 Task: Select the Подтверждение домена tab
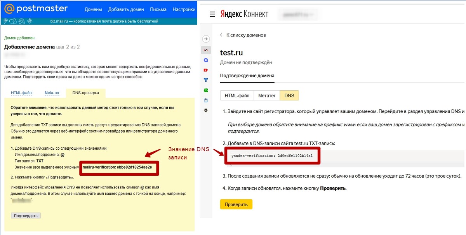click(247, 75)
